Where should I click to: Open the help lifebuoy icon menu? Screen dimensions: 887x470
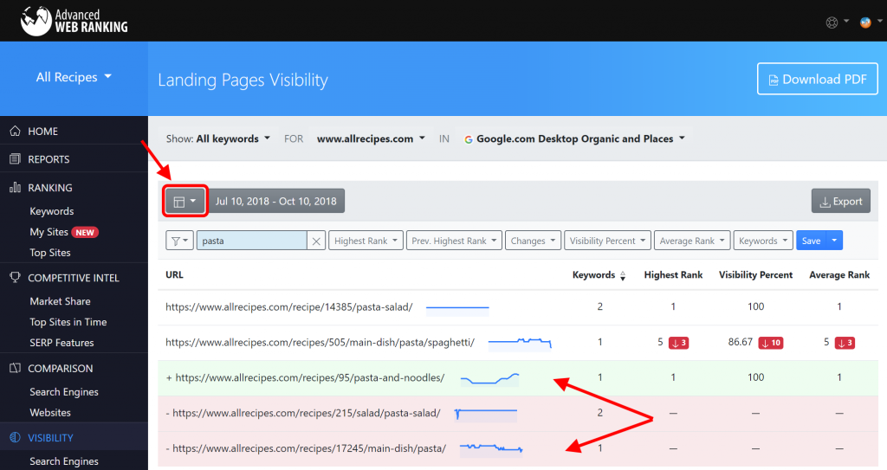pos(837,23)
